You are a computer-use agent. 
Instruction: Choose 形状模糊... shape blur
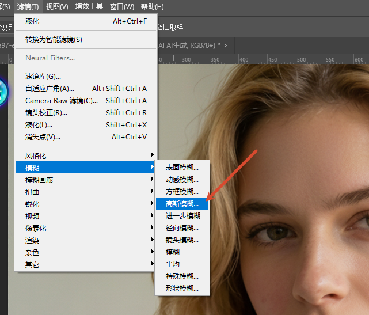point(182,288)
